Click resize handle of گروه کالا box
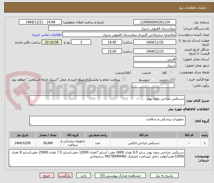 point(31,124)
